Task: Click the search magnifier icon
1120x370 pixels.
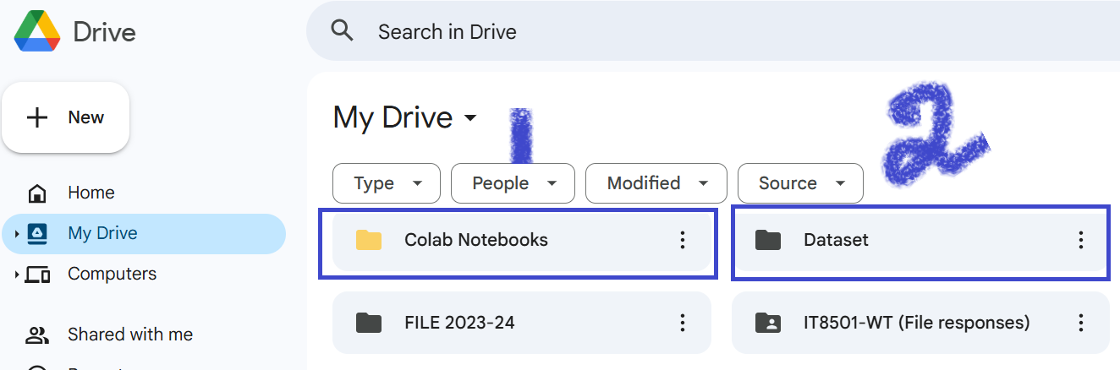Action: click(342, 31)
